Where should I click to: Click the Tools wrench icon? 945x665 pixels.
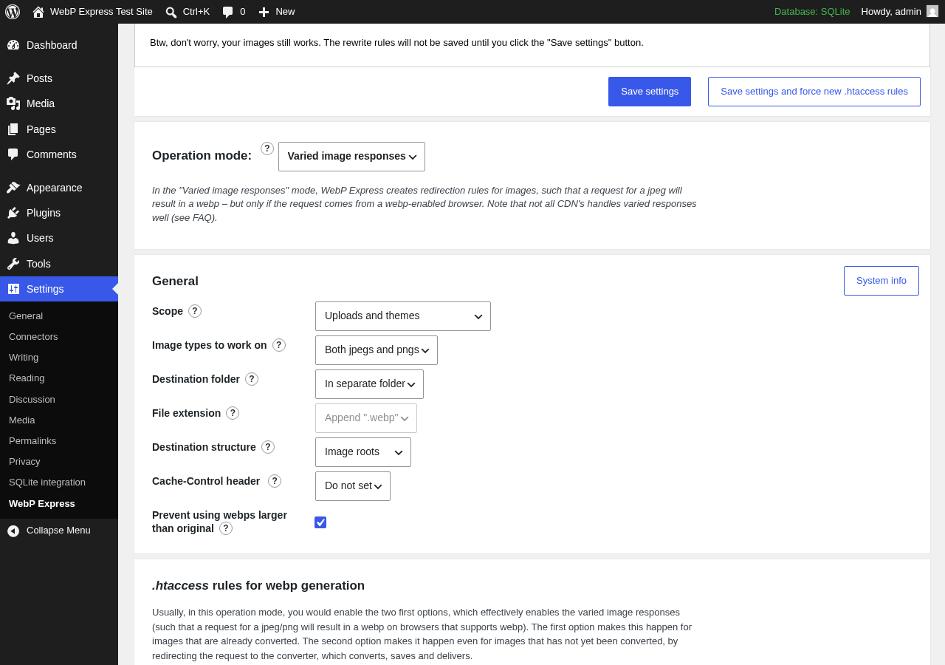(13, 264)
